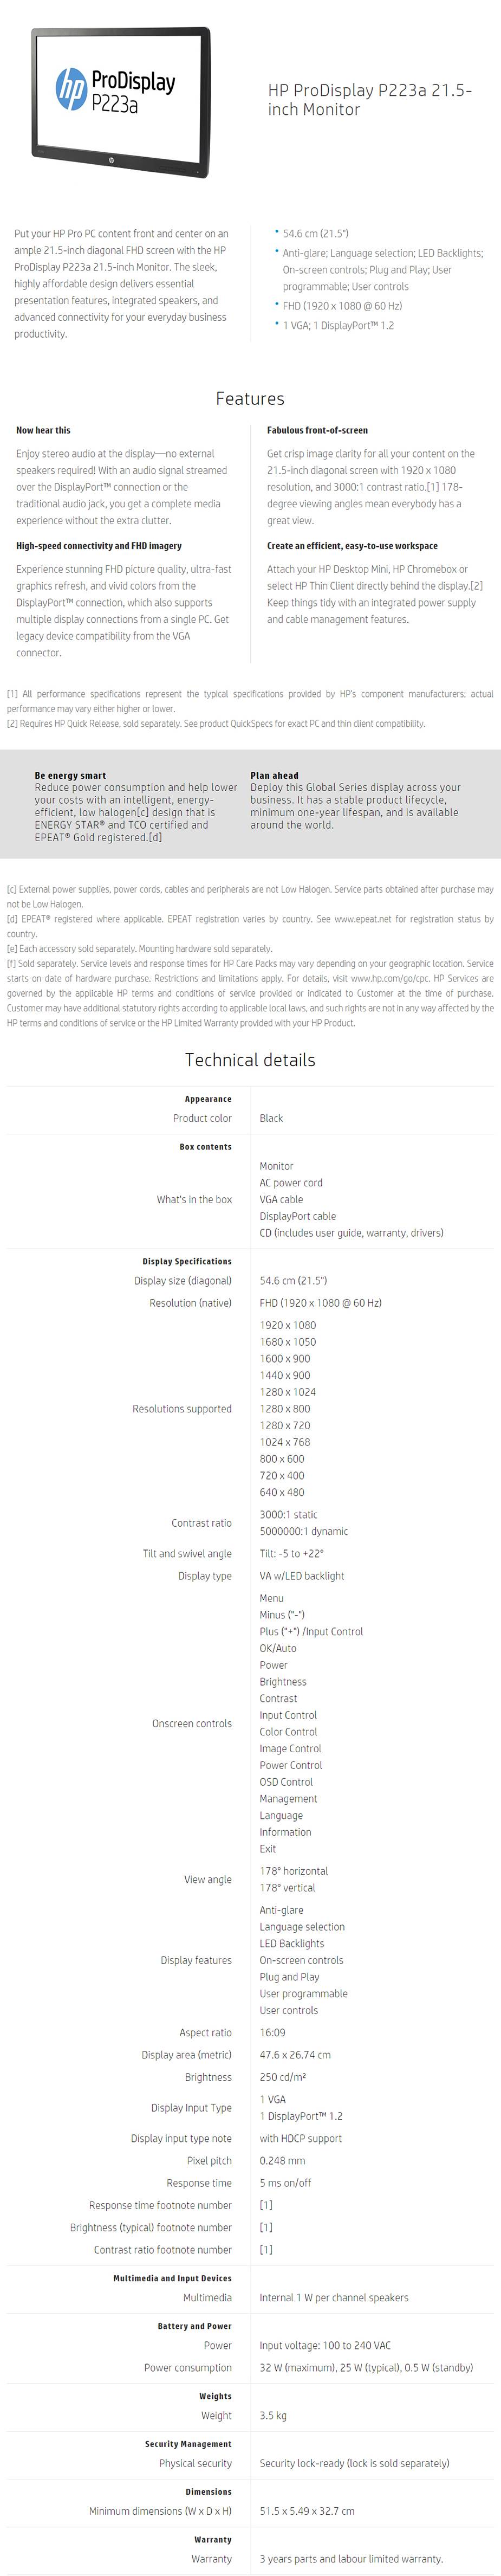Click the Now hear this feature heading

[43, 430]
